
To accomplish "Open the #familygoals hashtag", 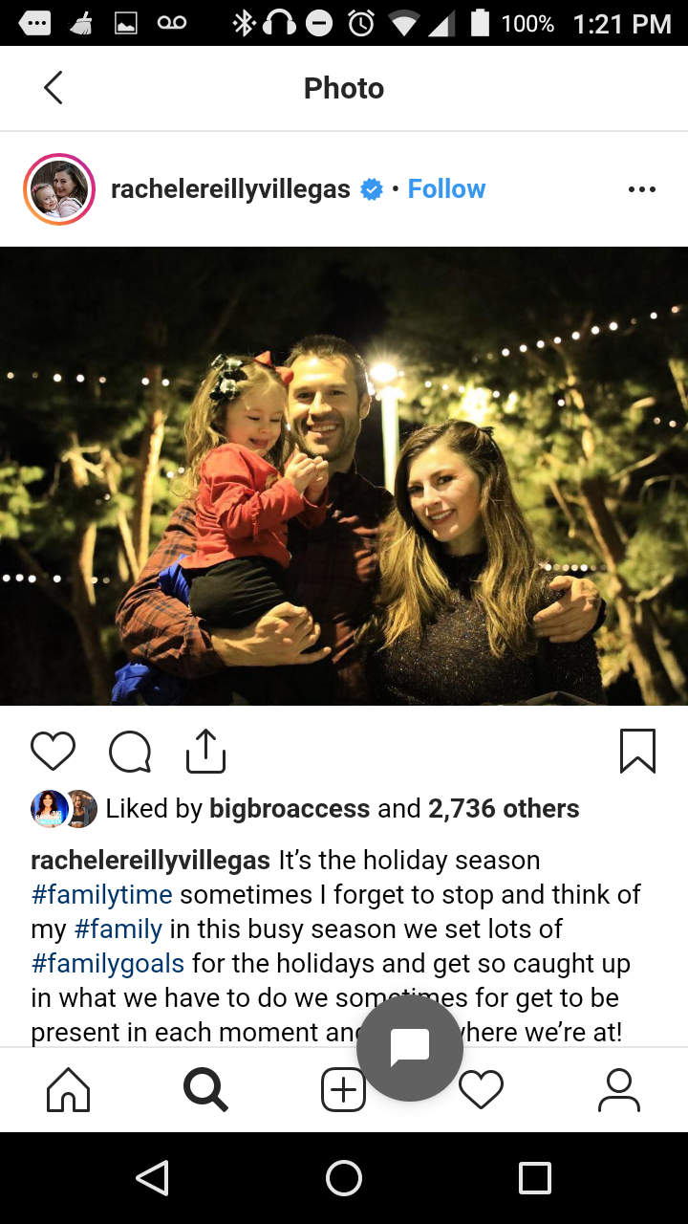I will click(x=108, y=964).
